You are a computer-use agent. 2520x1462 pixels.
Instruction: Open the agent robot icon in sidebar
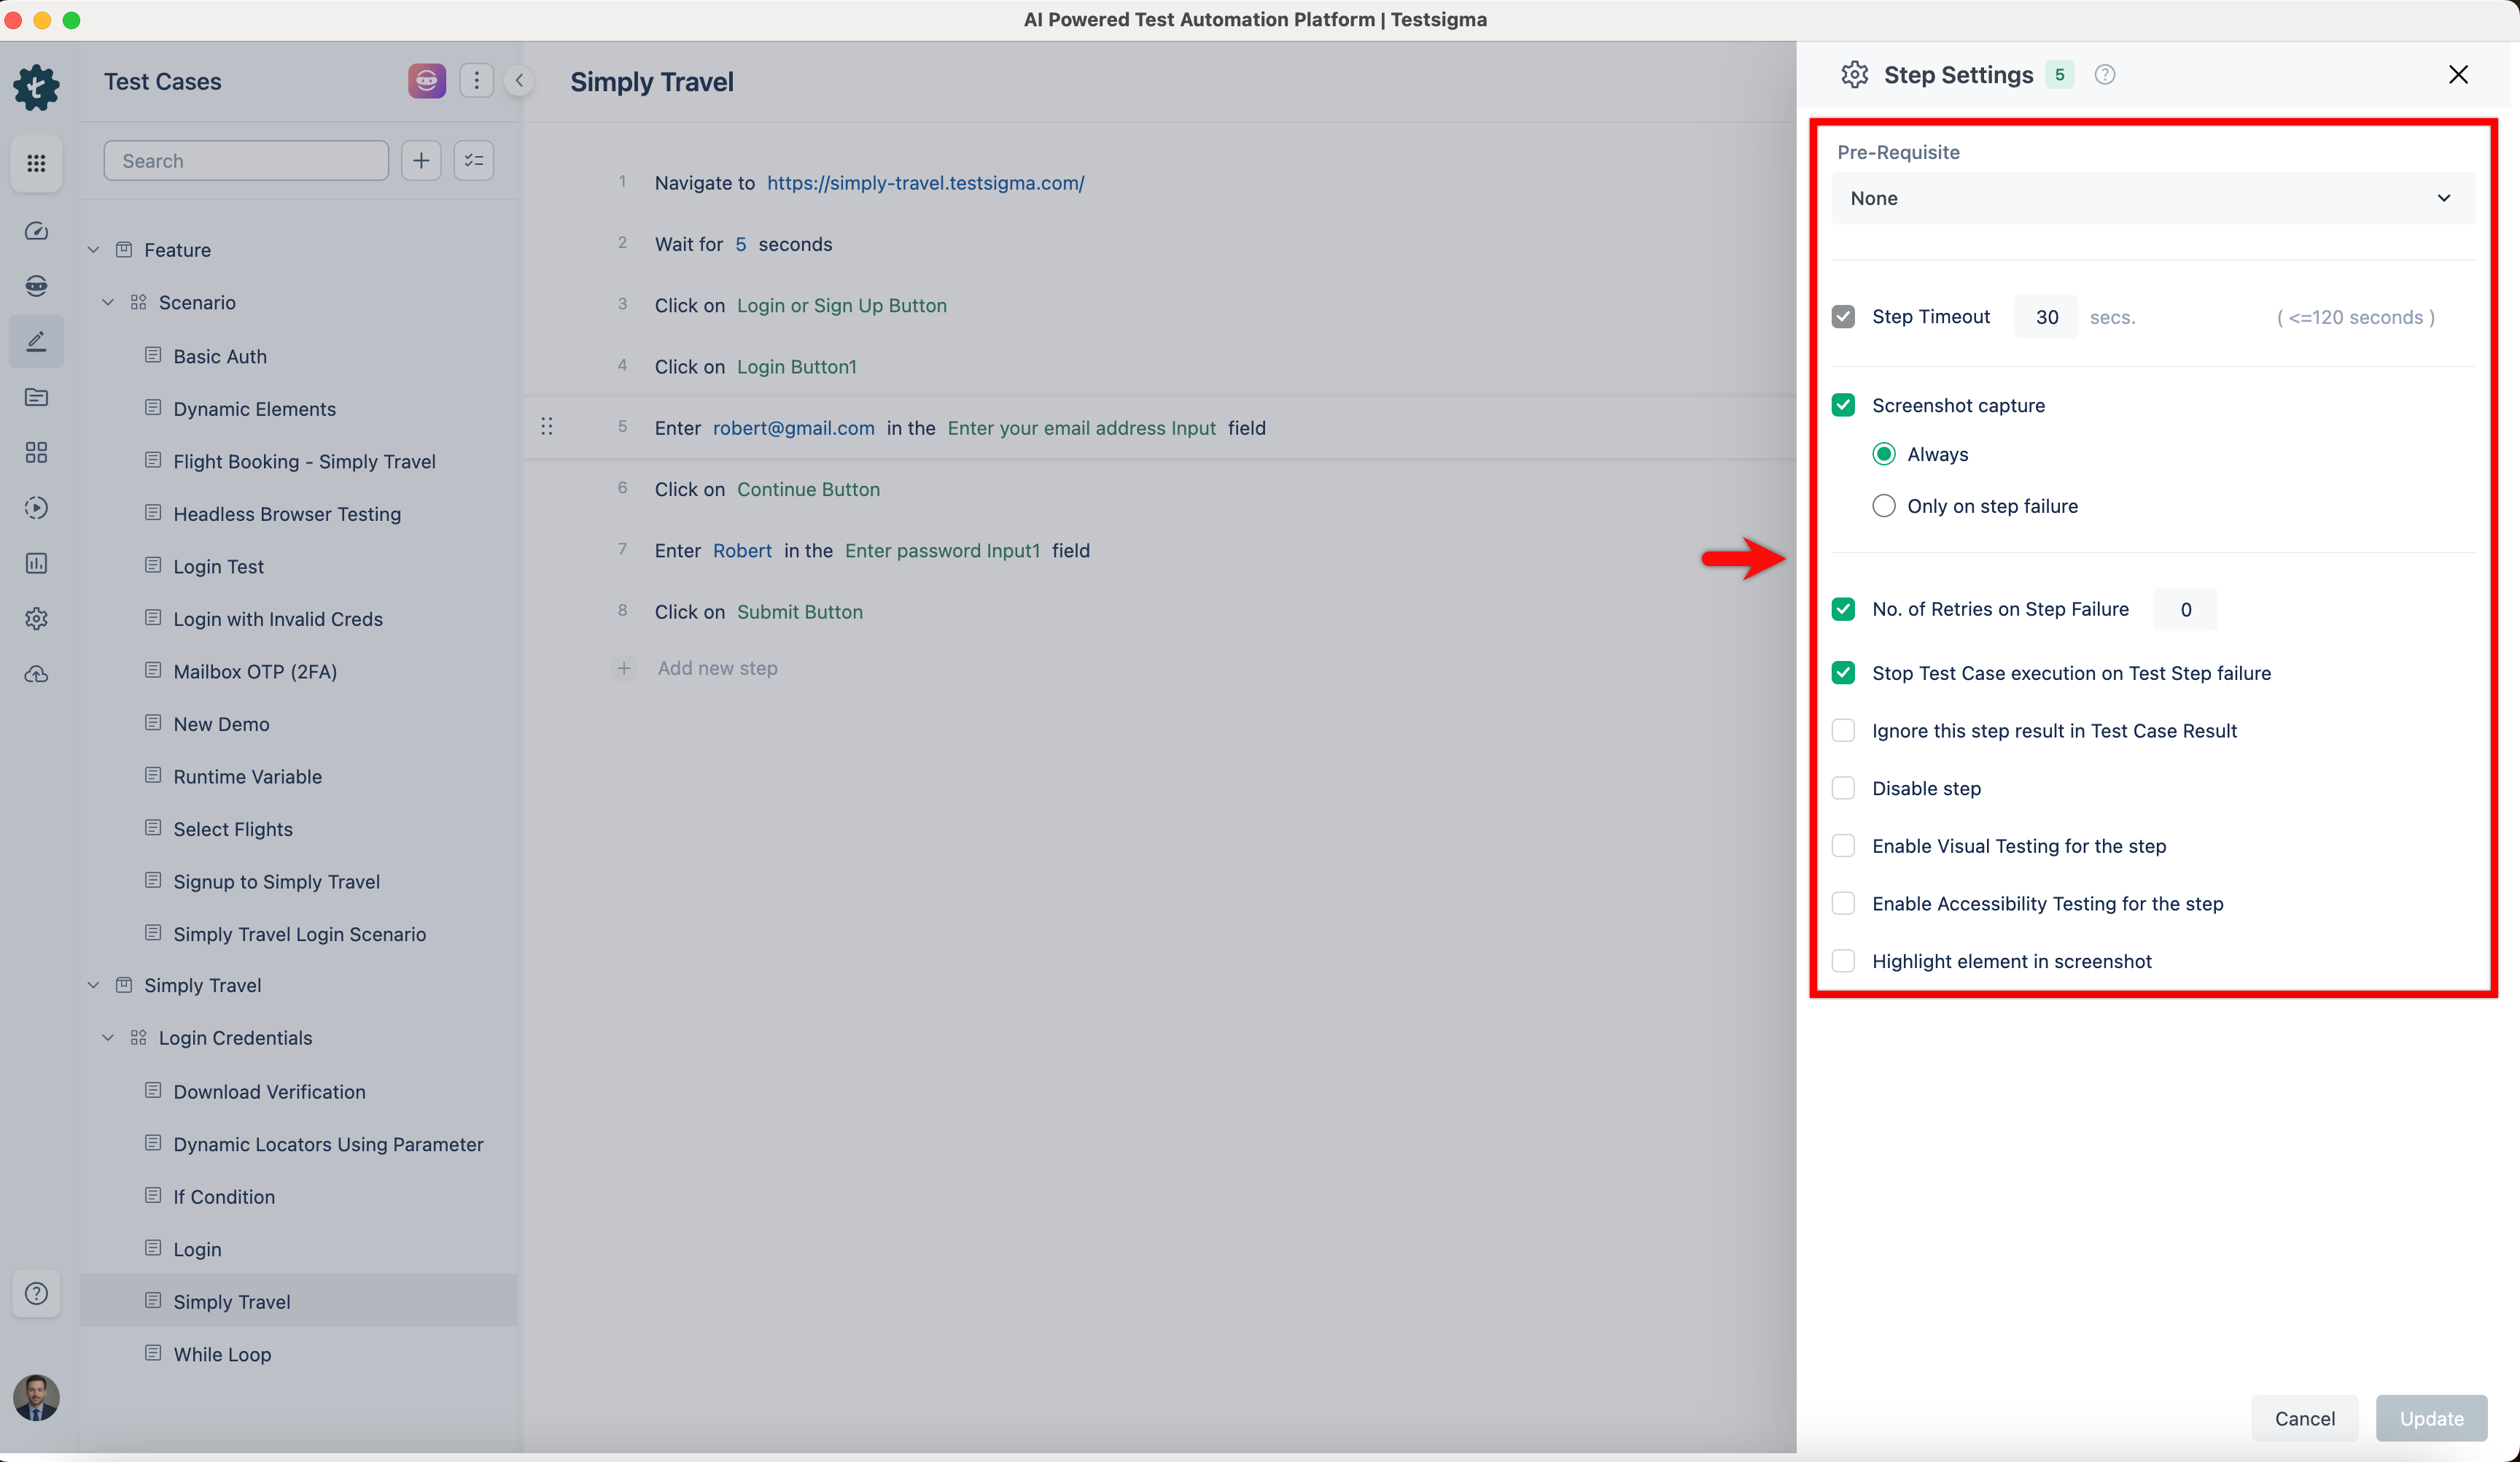pyautogui.click(x=36, y=286)
